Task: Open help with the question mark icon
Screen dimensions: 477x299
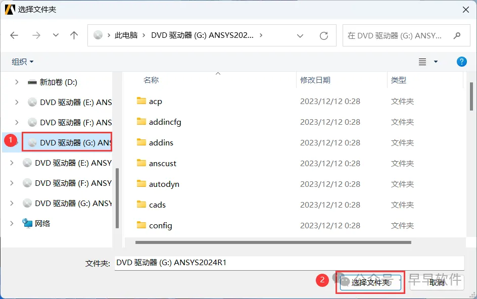Action: pyautogui.click(x=461, y=62)
